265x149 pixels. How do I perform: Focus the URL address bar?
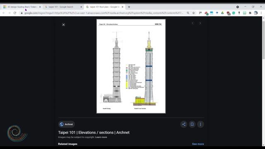tap(104, 13)
